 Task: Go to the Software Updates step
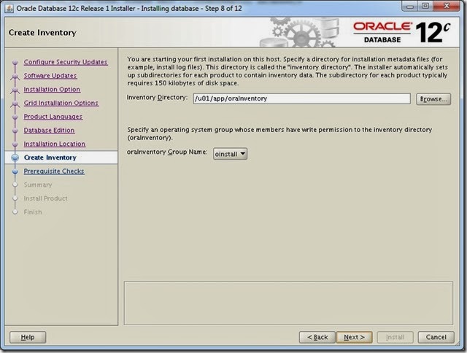click(x=50, y=76)
